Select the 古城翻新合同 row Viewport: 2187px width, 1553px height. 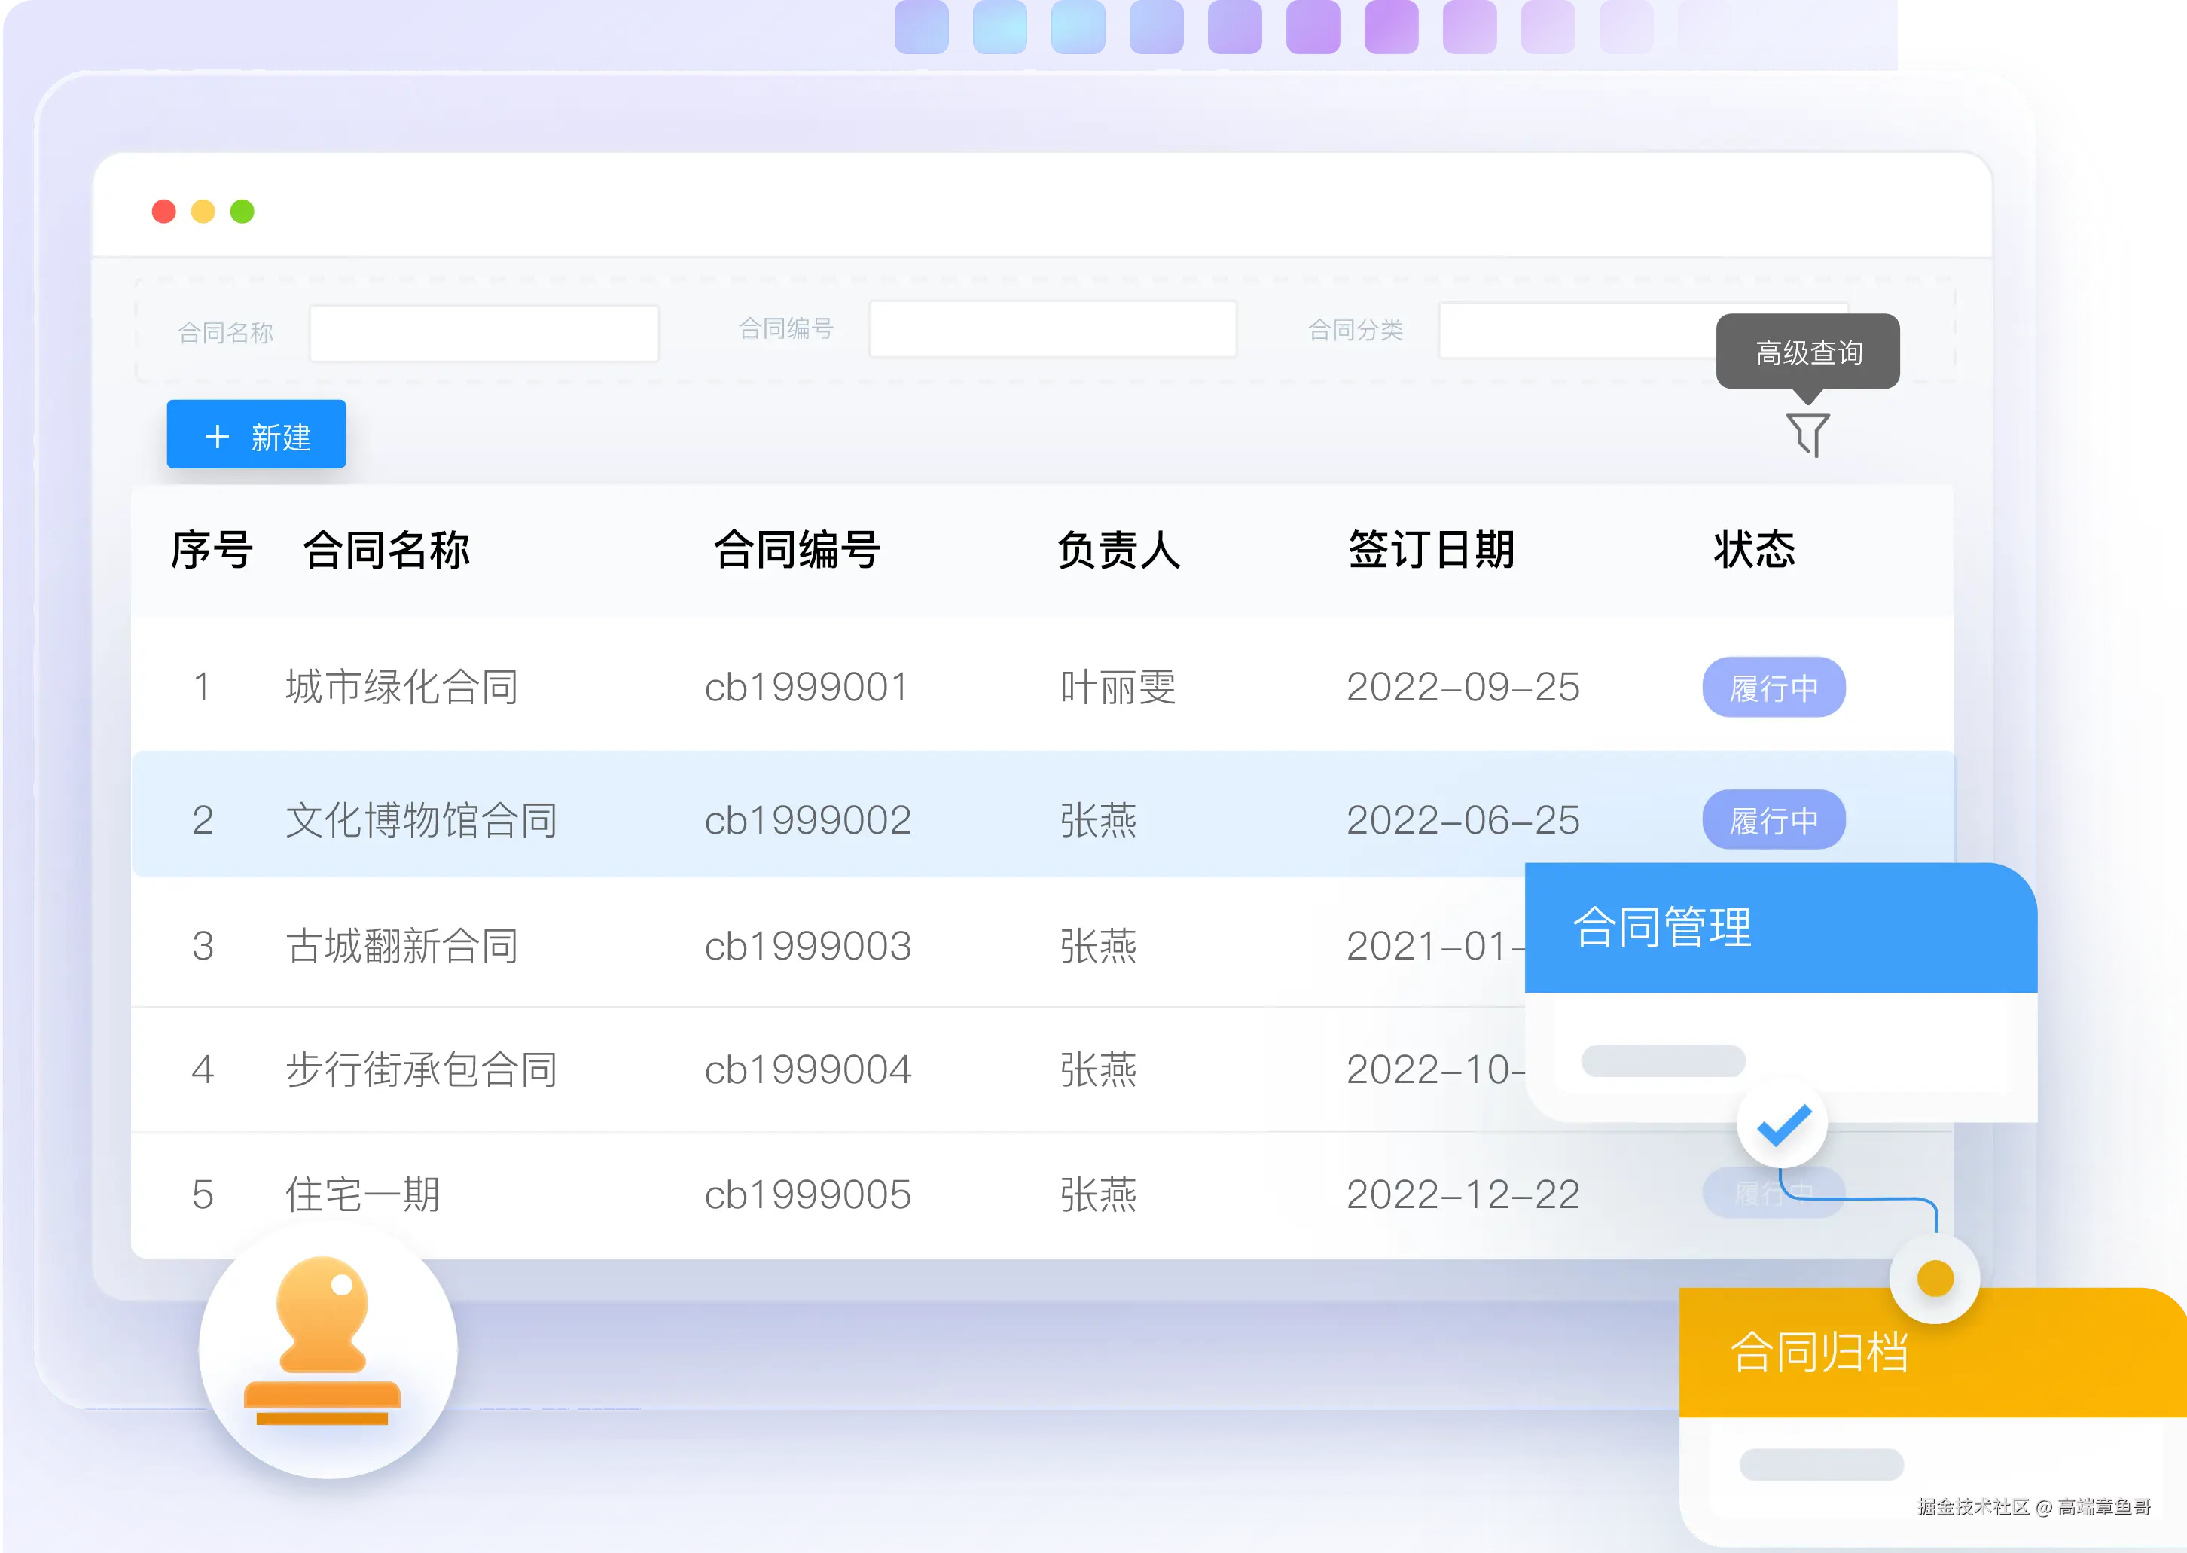pos(401,946)
